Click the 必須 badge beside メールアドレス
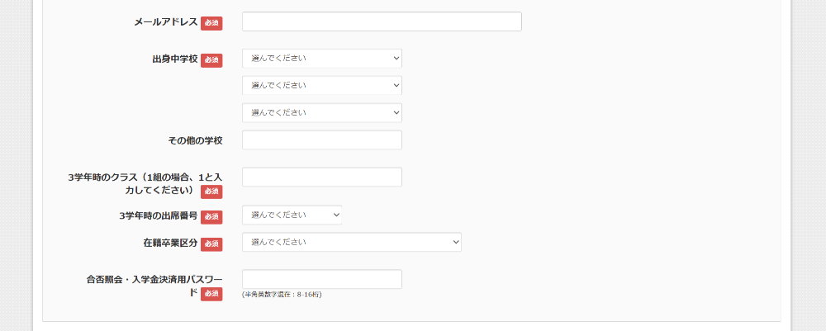 click(x=211, y=23)
